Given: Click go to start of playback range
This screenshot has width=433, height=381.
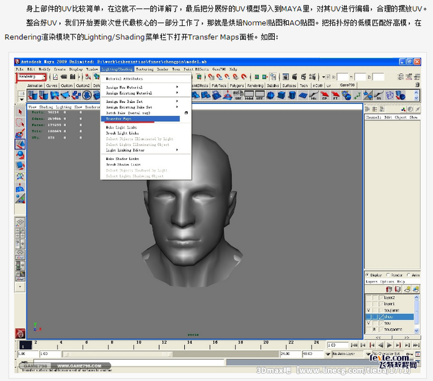Looking at the screenshot, I should point(354,345).
